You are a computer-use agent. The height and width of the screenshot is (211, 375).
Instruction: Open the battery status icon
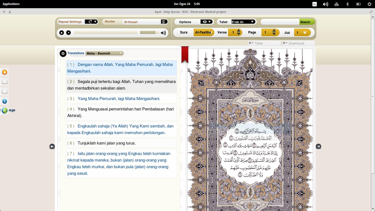pos(358,4)
